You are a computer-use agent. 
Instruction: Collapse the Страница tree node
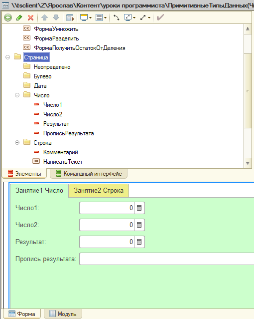7,57
